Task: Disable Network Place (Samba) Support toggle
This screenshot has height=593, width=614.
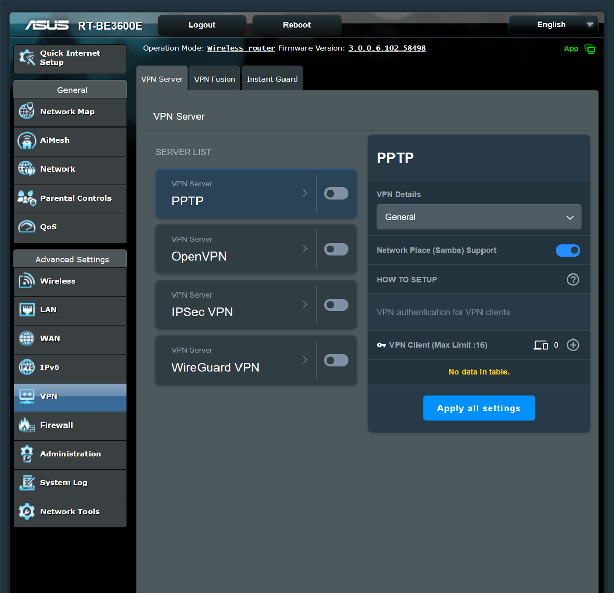Action: click(x=568, y=250)
